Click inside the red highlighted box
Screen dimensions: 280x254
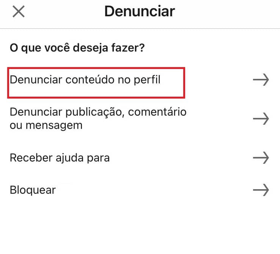tap(96, 83)
